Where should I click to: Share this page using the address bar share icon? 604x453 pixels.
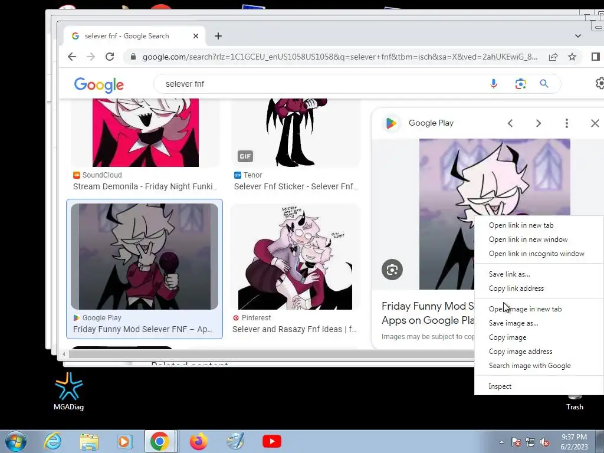click(553, 57)
